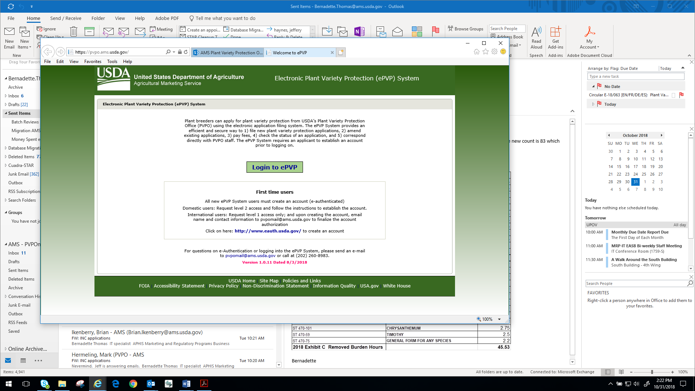
Task: Switch to Calendar view in navigation bar
Action: coord(23,361)
